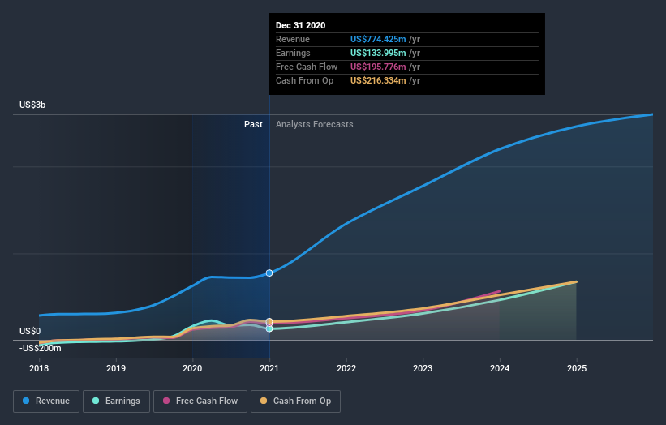666x425 pixels.
Task: Click the US$216.334m cash from op value
Action: click(378, 80)
